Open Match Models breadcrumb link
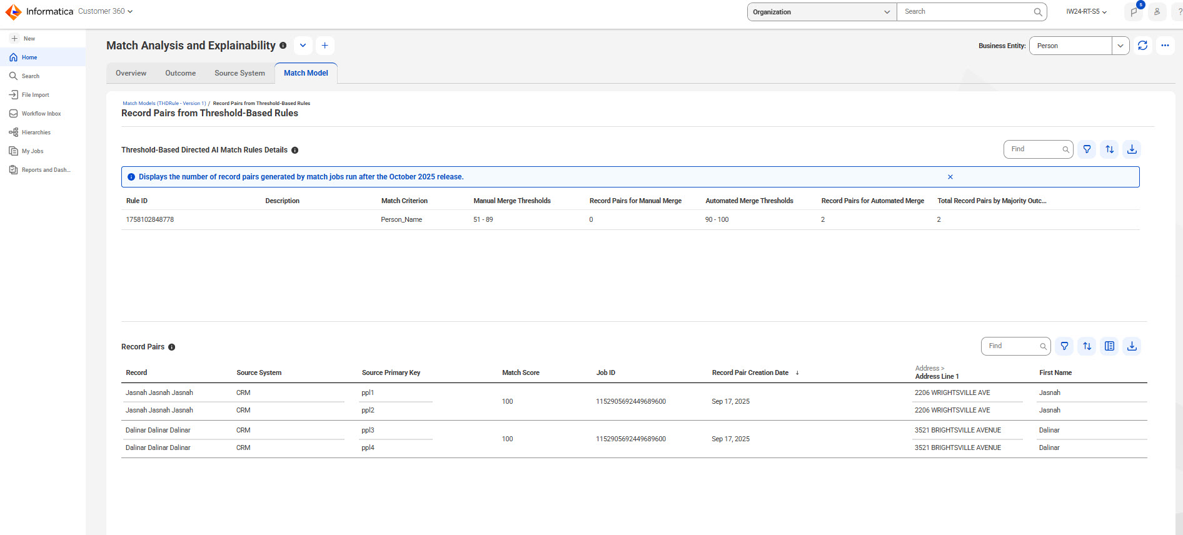Screen dimensions: 1183x535 (164, 103)
